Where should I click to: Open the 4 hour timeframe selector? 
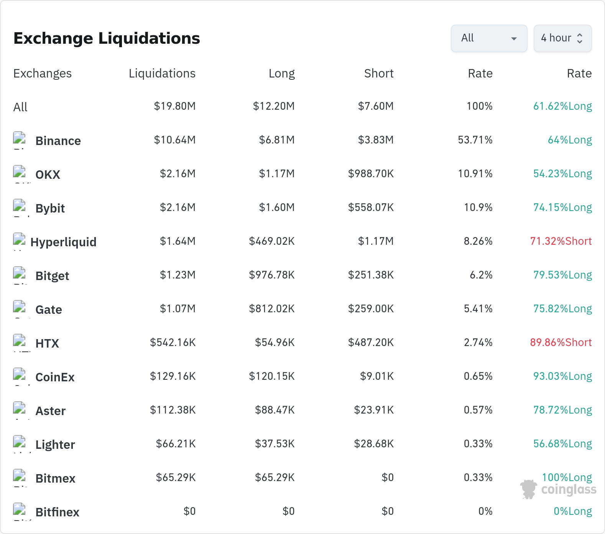click(562, 38)
